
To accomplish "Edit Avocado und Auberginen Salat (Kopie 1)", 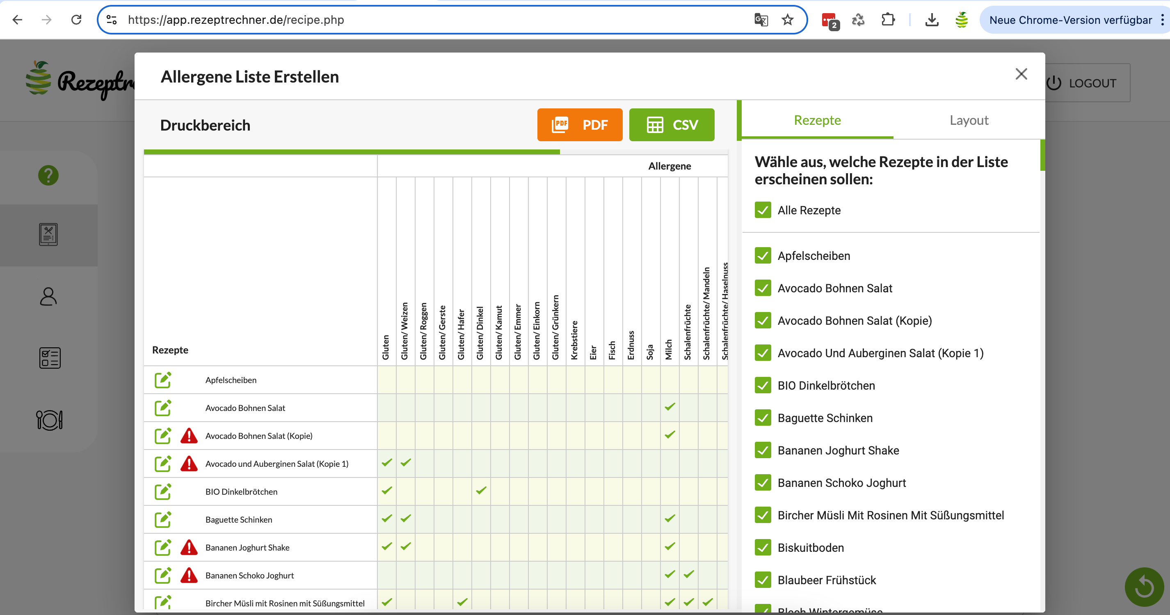I will (x=162, y=464).
